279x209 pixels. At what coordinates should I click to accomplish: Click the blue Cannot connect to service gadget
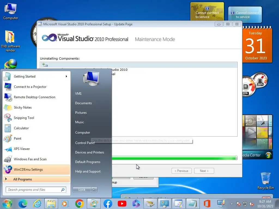point(245,15)
